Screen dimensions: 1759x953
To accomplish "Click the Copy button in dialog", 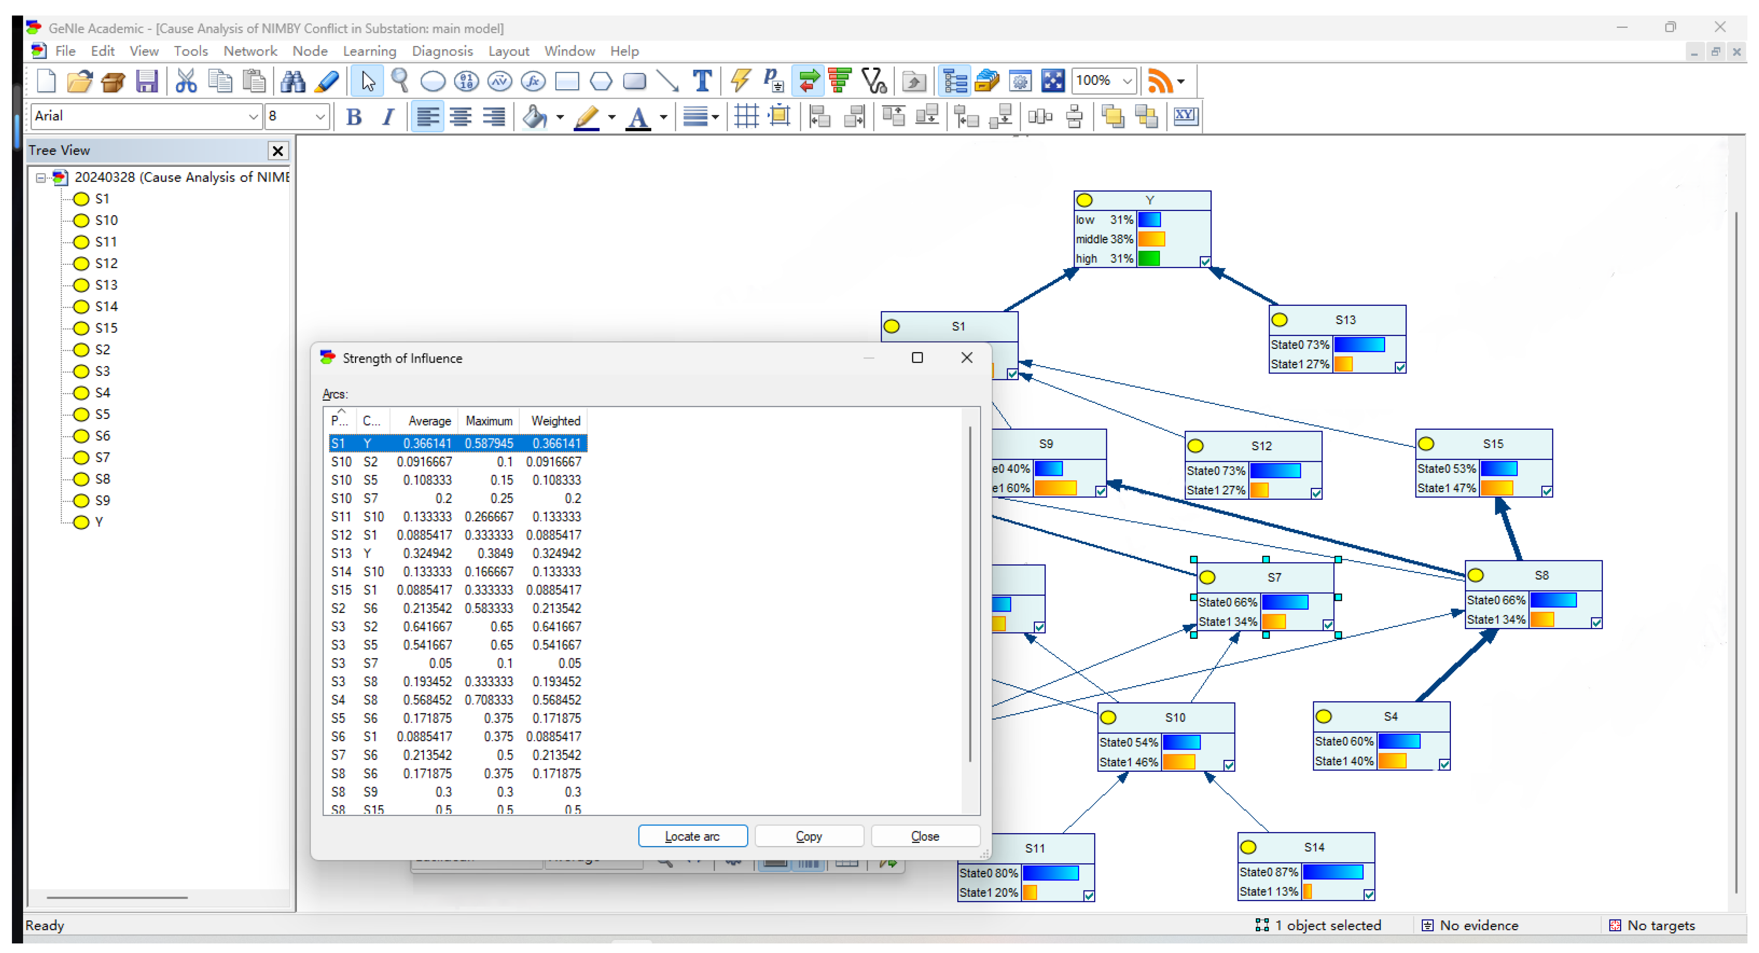I will (x=808, y=836).
